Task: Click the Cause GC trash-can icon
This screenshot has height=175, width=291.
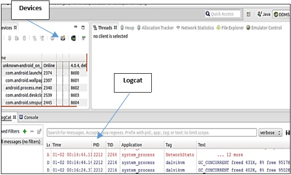Action: (x=24, y=38)
